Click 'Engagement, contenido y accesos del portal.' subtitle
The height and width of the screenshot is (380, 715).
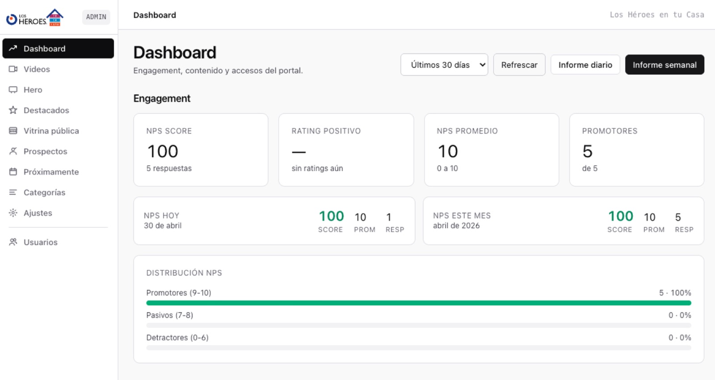coord(218,71)
